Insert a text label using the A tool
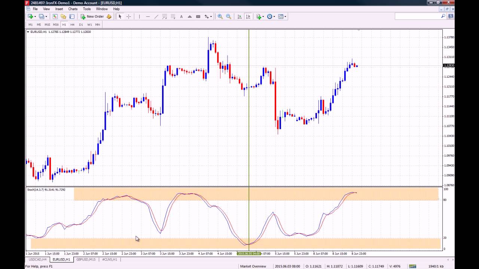479x269 pixels. [x=181, y=16]
